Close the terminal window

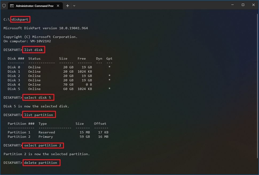253,5
